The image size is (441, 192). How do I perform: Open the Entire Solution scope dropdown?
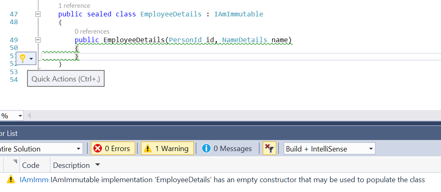41,149
